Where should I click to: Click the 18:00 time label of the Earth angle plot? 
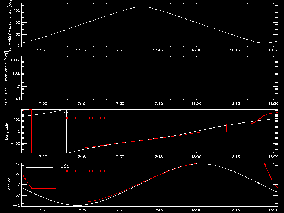pos(196,50)
